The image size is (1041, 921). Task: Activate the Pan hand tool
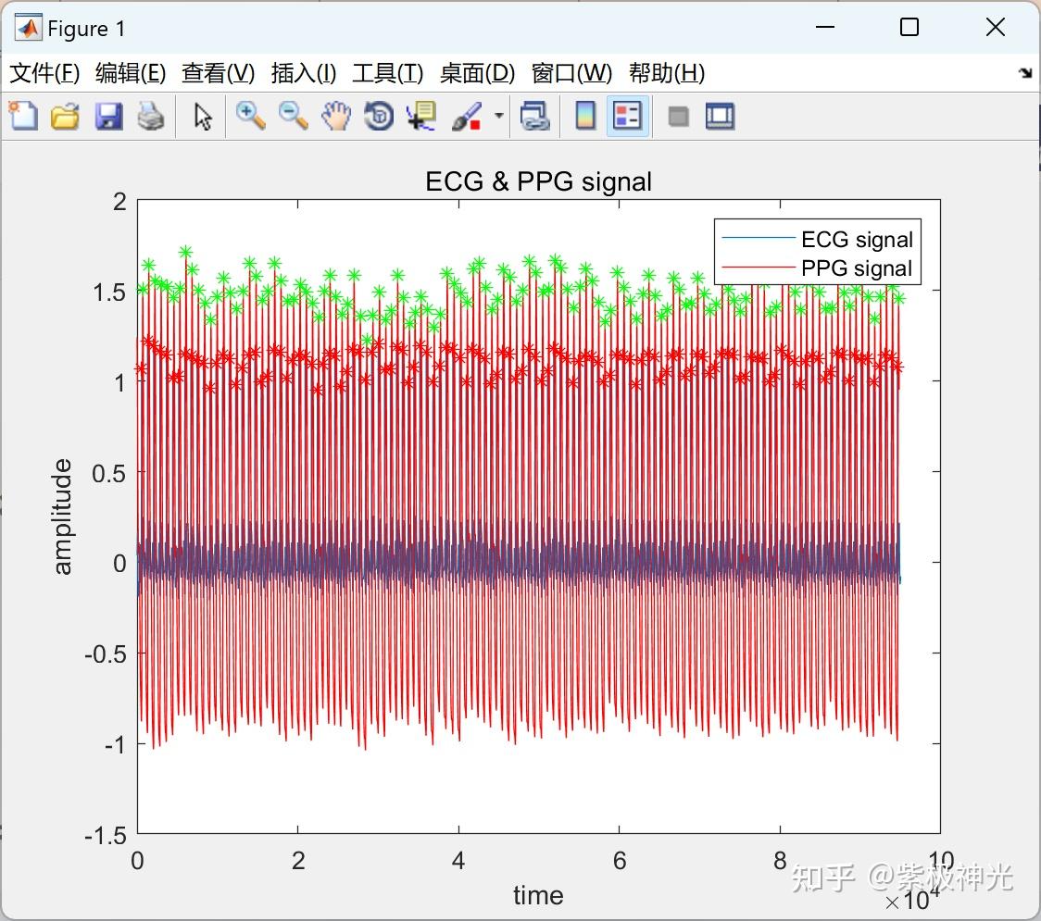[x=335, y=116]
